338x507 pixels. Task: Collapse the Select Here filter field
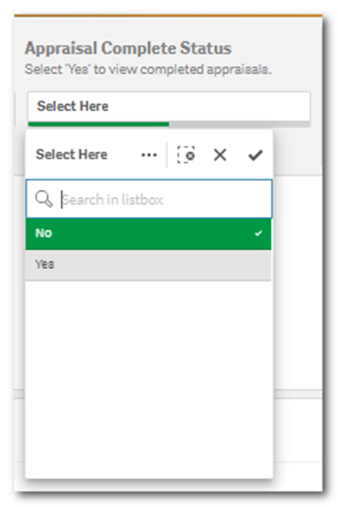click(x=169, y=106)
